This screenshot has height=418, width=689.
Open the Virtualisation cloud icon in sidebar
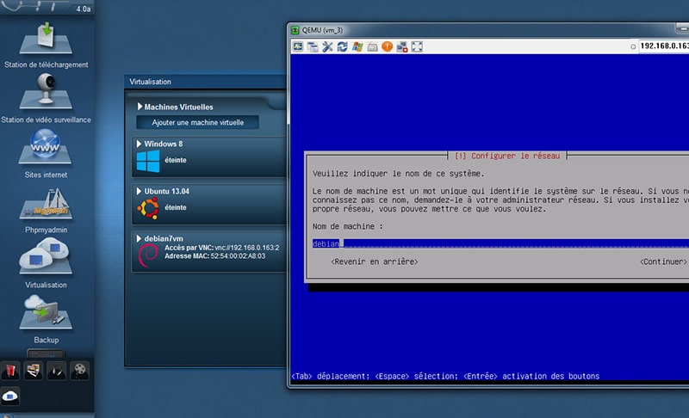coord(46,255)
